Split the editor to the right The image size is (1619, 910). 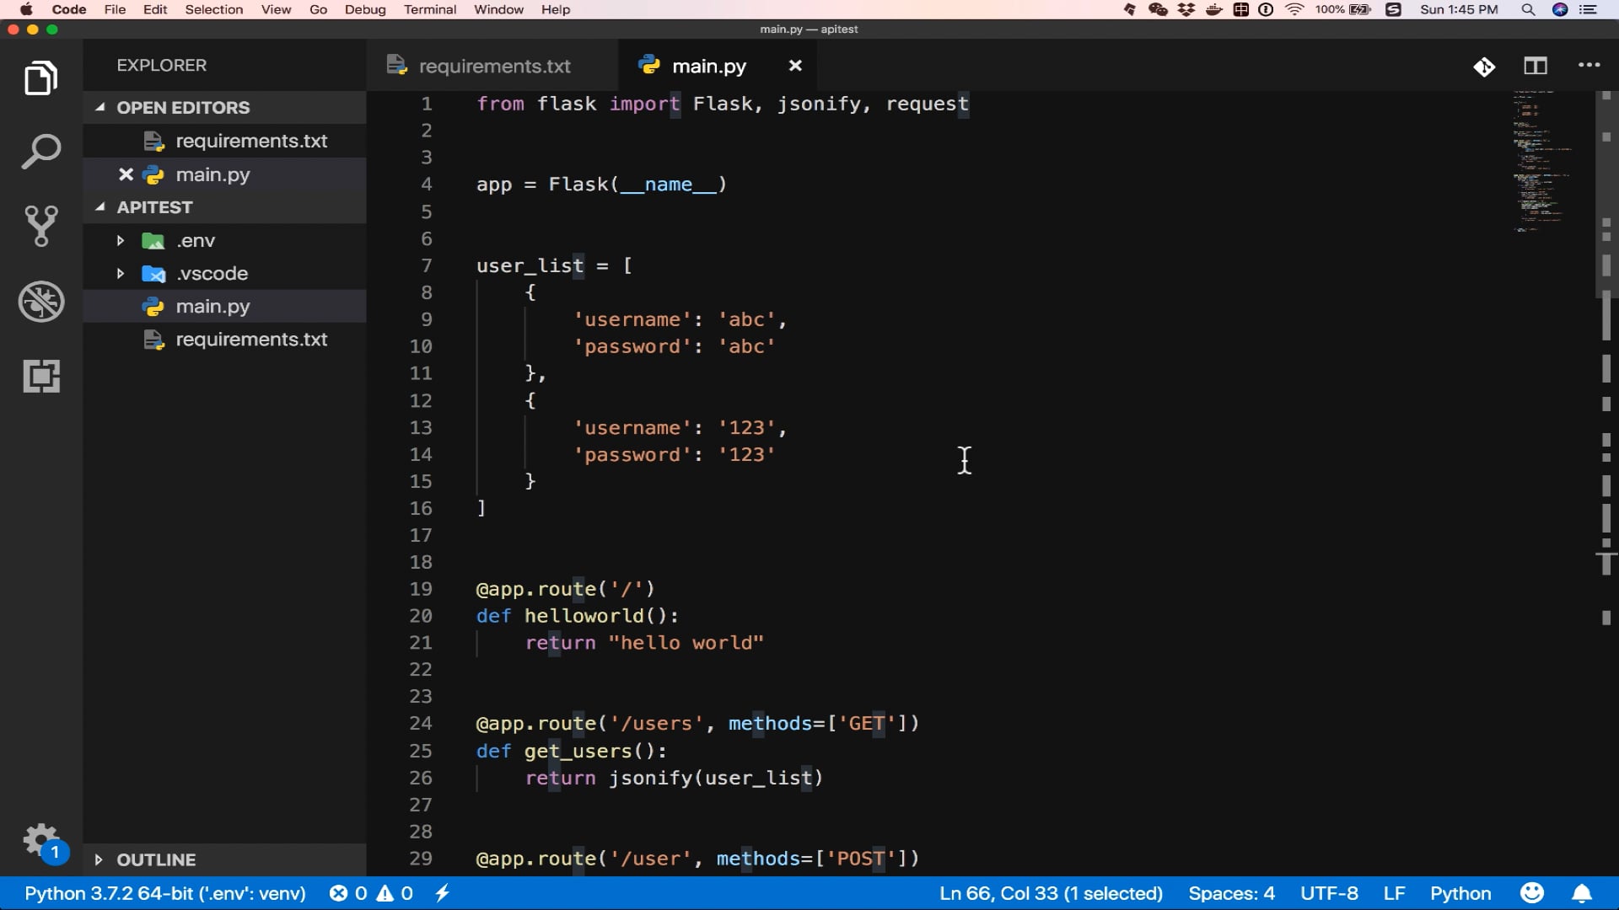pos(1536,66)
